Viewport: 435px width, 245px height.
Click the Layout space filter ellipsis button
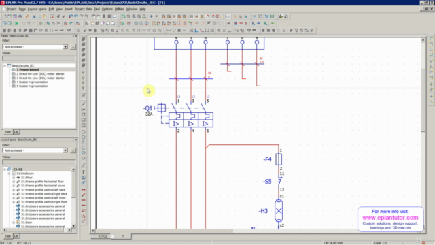tap(73, 150)
